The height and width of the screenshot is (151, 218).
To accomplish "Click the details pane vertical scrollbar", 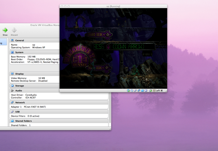I will point(110,108).
